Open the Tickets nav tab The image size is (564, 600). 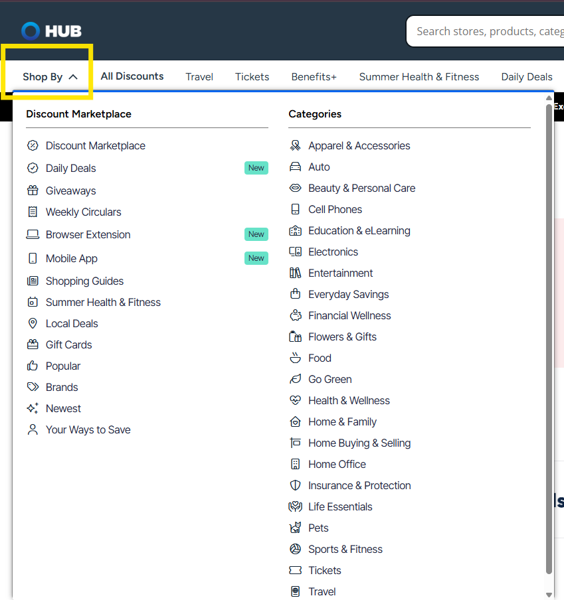click(252, 77)
